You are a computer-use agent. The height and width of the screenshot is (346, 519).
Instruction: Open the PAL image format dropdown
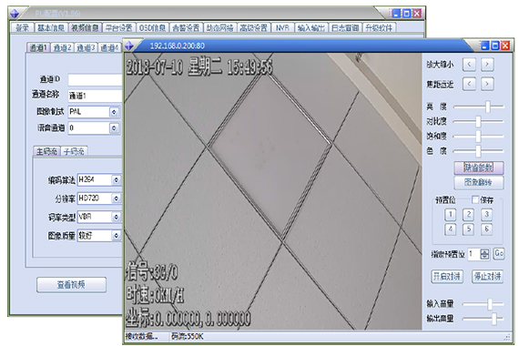pyautogui.click(x=114, y=112)
